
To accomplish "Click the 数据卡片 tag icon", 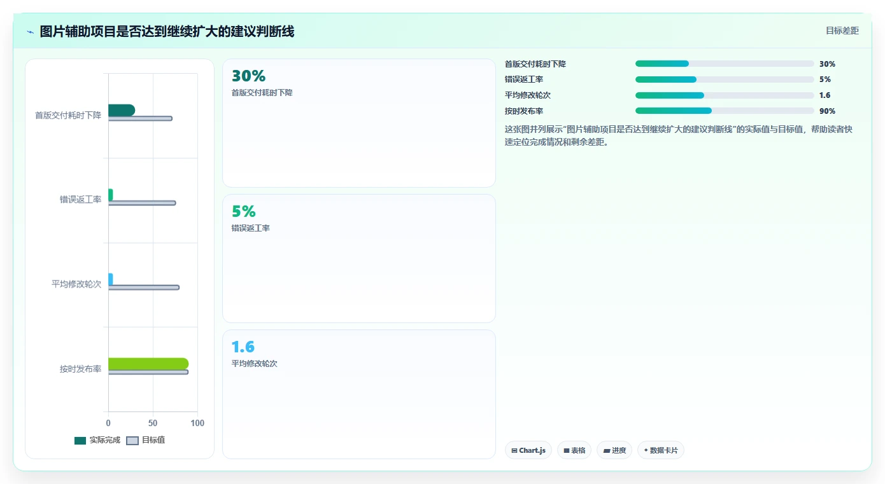I will click(x=646, y=450).
